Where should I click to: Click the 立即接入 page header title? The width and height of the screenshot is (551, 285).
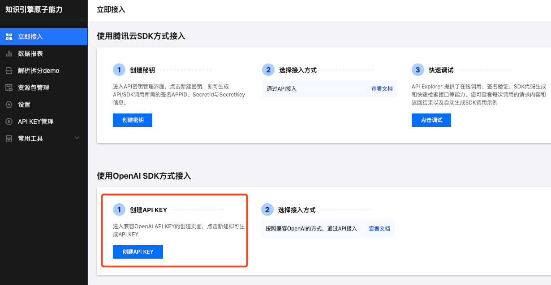click(x=111, y=9)
